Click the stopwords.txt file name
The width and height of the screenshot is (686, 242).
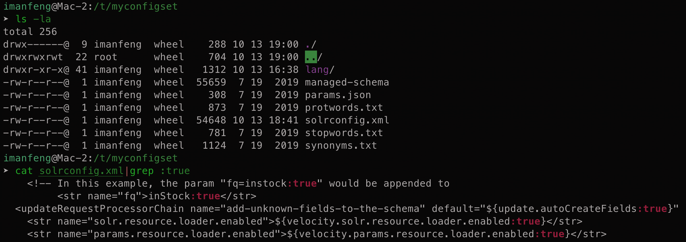click(x=344, y=133)
